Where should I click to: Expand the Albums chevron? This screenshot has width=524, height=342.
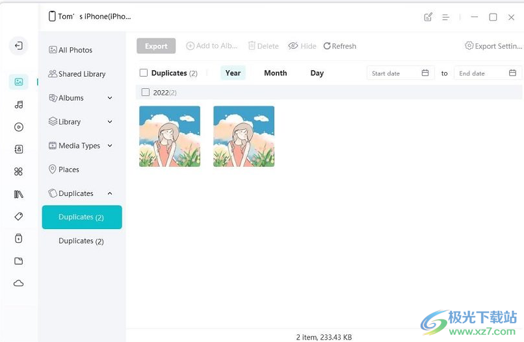[x=110, y=98]
